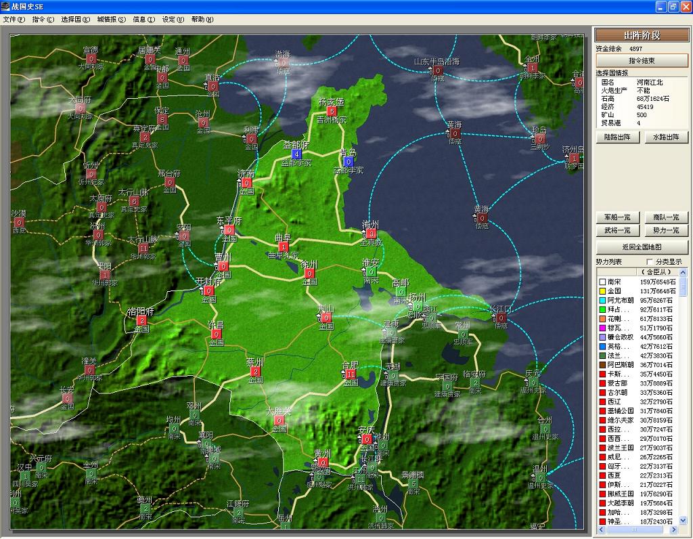The image size is (693, 539).
Task: Click the 陆路出阵 button
Action: tap(617, 137)
